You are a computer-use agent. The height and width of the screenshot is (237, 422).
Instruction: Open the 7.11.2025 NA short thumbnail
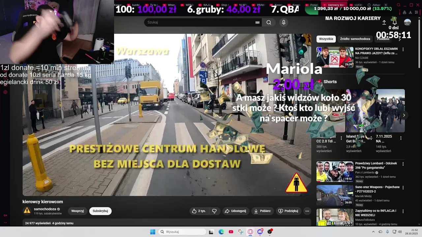click(390, 111)
